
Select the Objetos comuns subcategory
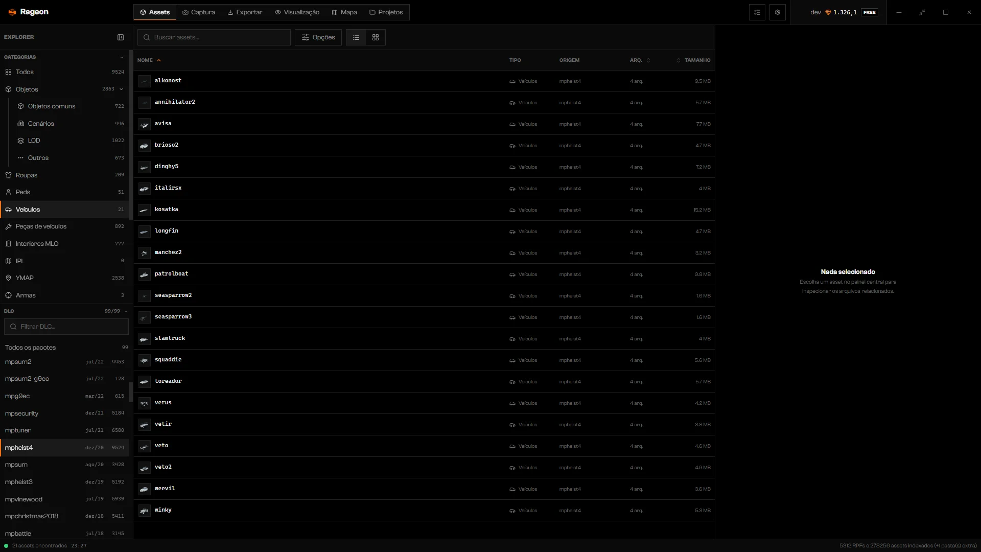71,106
